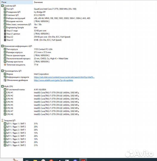The width and height of the screenshot is (157, 161).
Task: Click the section icon of "Физическая информация о ЦП"
Action: (2, 46)
